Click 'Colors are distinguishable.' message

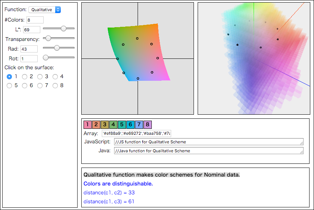click(x=118, y=184)
